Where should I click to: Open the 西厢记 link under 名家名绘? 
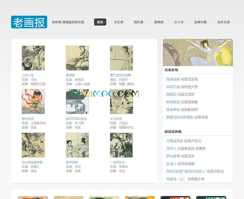click(171, 94)
